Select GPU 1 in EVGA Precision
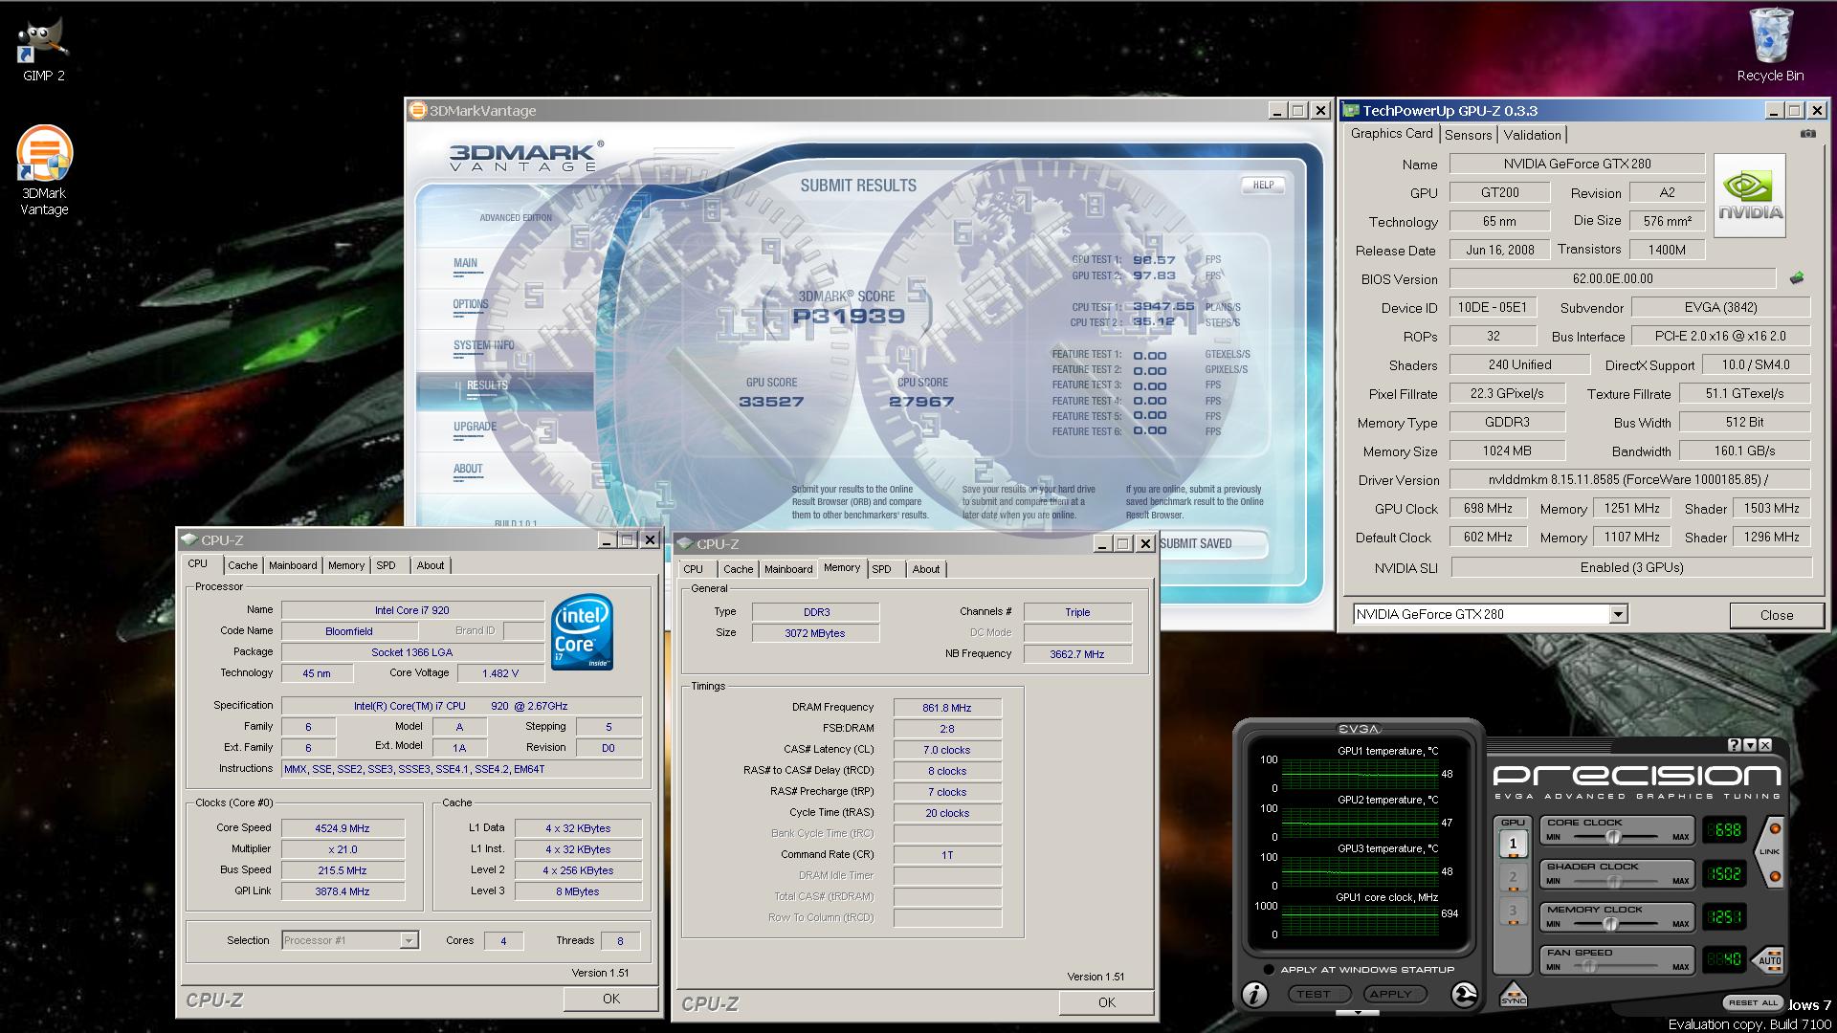1837x1033 pixels. pos(1513,844)
